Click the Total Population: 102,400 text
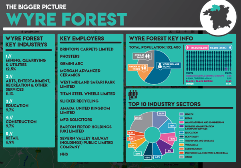The width and height of the screenshot is (241, 168). pyautogui.click(x=155, y=47)
